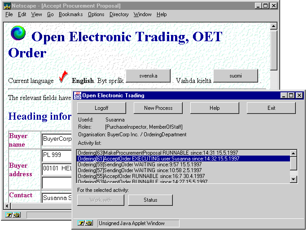This screenshot has width=307, height=230.
Task: Click Netscape horizontal scroll left arrow
Action: point(7,206)
